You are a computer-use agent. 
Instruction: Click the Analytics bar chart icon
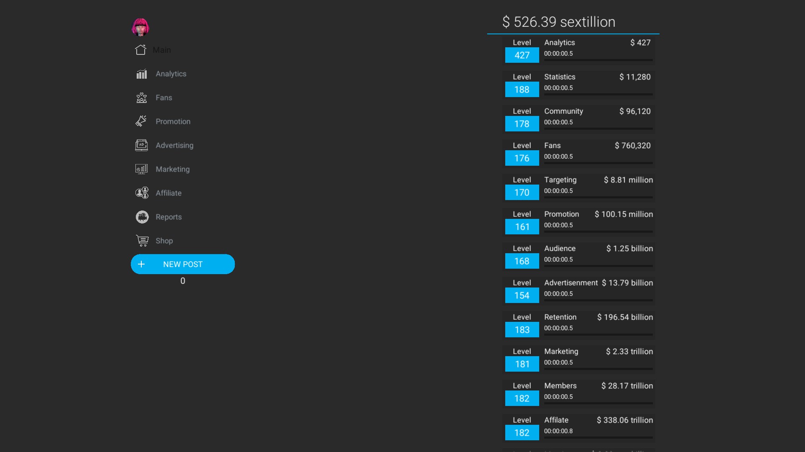(142, 74)
